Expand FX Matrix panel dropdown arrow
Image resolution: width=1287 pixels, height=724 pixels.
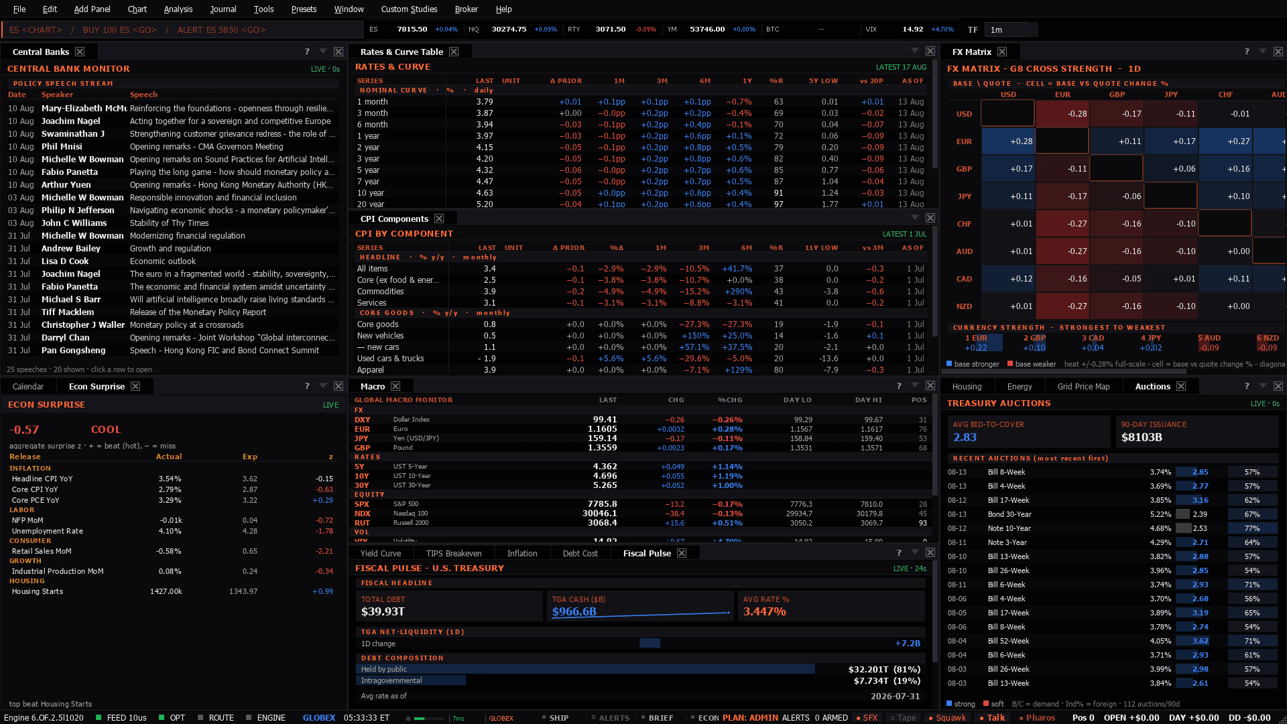coord(1263,52)
